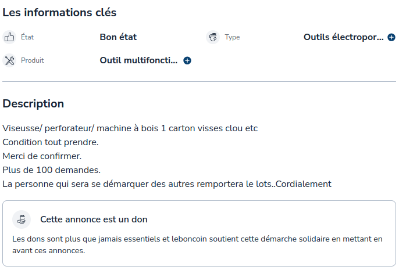Click the État label
Image resolution: width=399 pixels, height=270 pixels.
tap(27, 37)
